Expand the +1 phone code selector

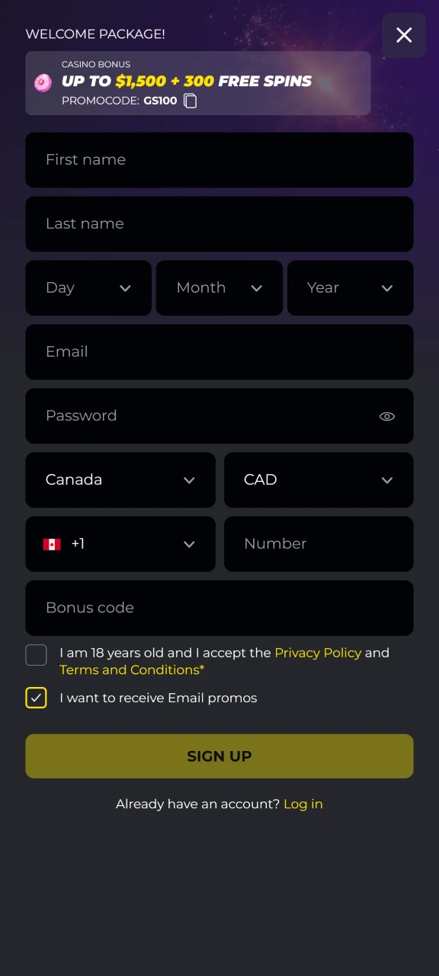tap(120, 544)
